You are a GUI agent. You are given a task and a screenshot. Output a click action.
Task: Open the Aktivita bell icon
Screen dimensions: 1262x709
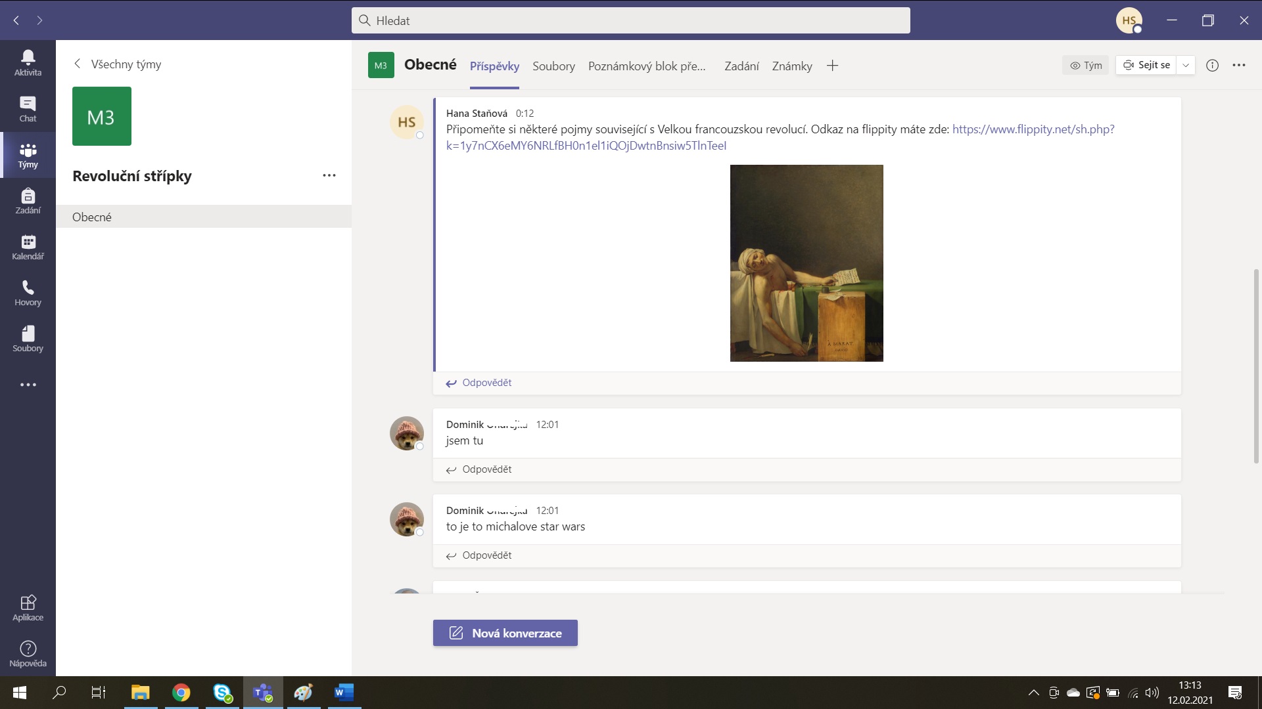click(28, 63)
